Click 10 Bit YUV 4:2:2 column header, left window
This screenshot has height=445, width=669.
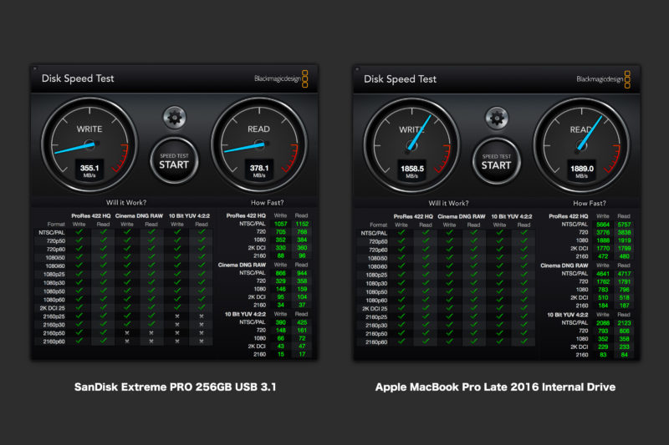(x=190, y=215)
